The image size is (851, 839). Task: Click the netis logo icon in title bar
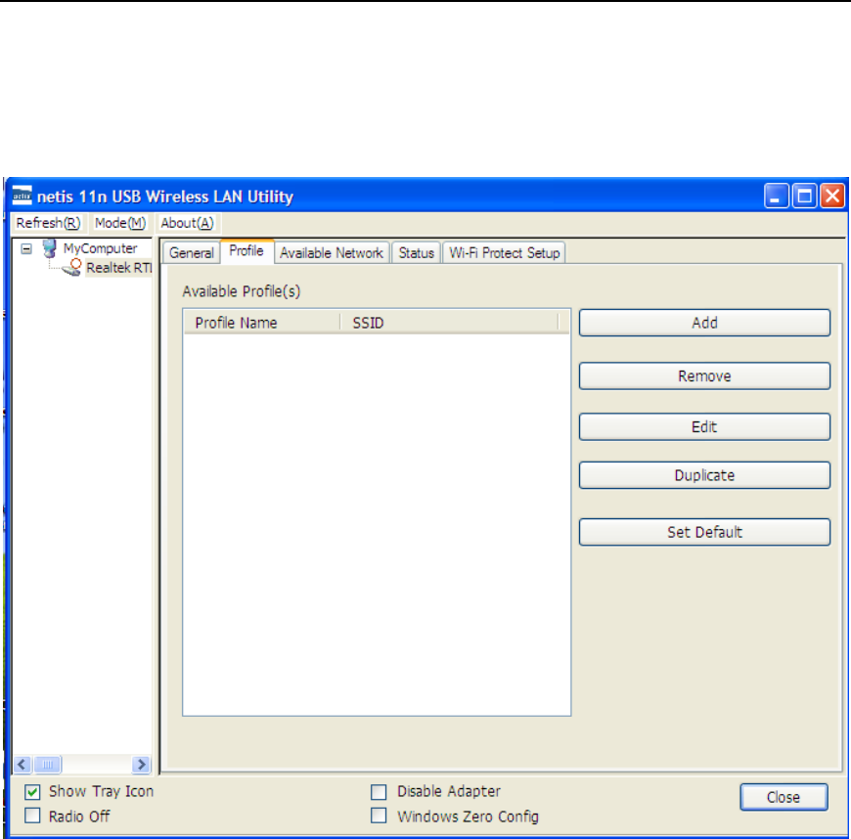[x=22, y=196]
